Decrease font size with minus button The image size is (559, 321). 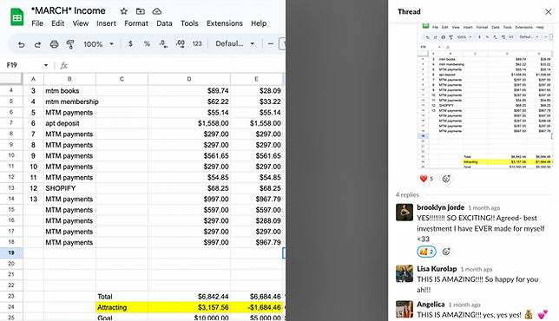(271, 44)
